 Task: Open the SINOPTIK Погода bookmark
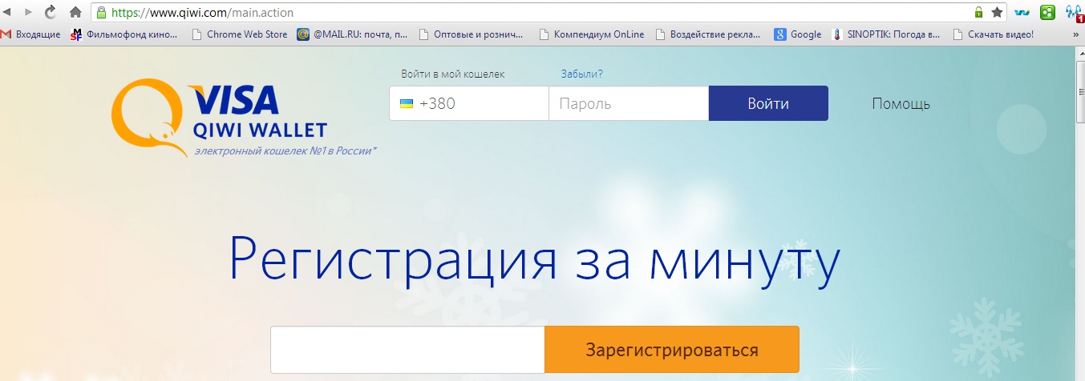pos(885,34)
